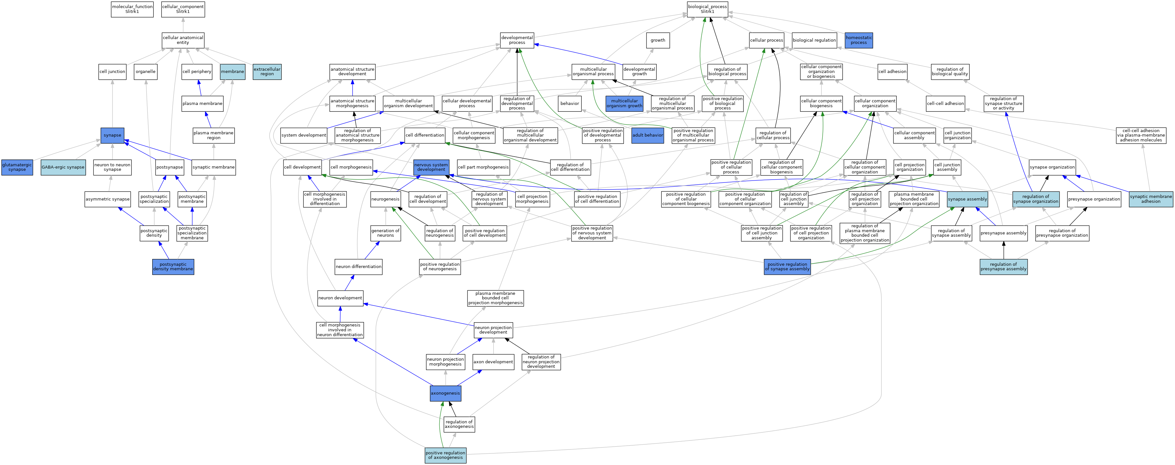The image size is (1175, 465).
Task: Select the 'axon development' node
Action: pos(493,362)
